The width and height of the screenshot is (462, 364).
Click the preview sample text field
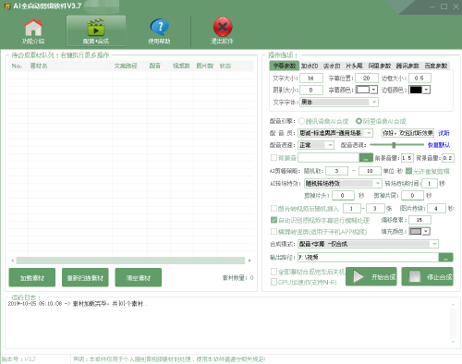pos(407,133)
